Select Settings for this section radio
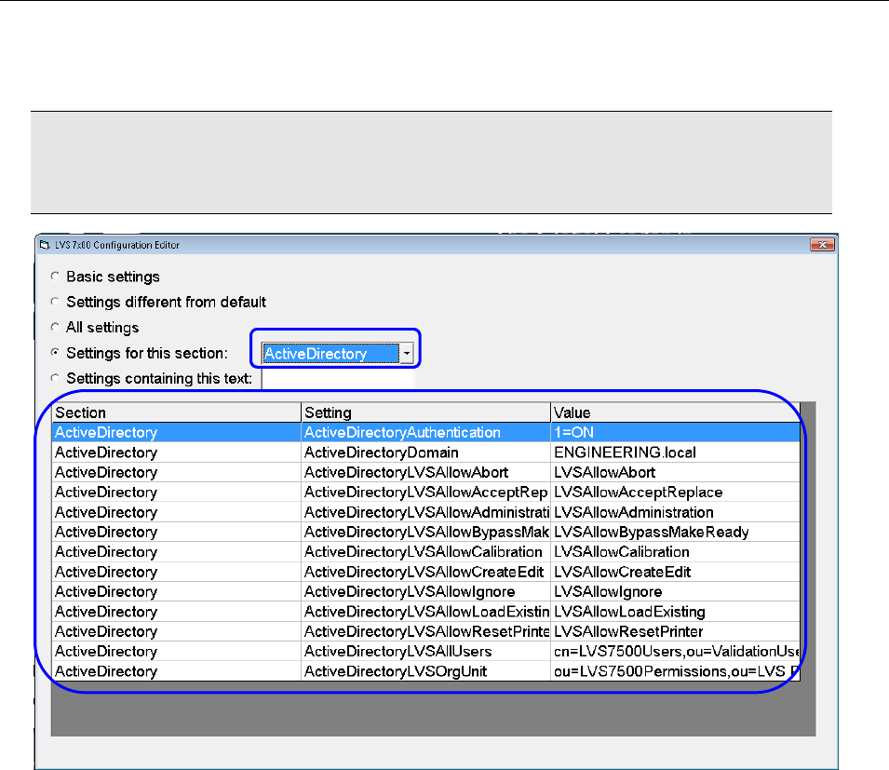Screen dimensions: 889x770 tap(55, 353)
